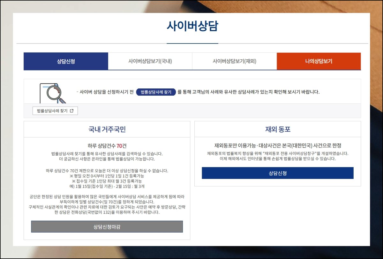Viewport: 383px width, 259px height.
Task: Switch to 사이버상담보기(재외) tab
Action: (234, 61)
